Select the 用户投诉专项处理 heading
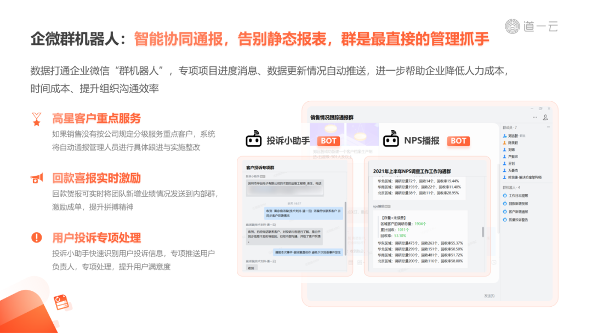592x333 pixels. coord(96,238)
